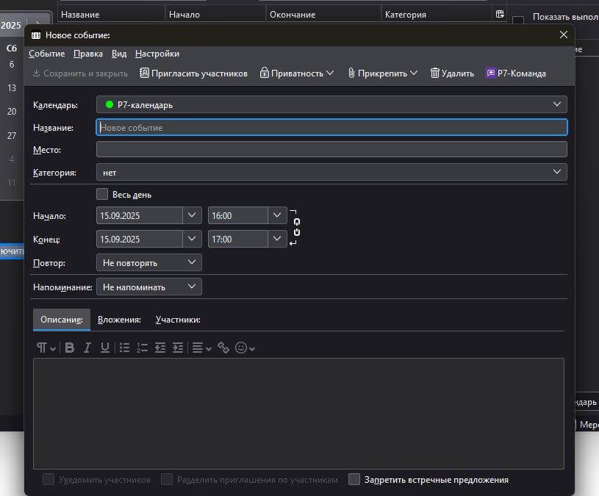The width and height of the screenshot is (599, 496).
Task: Toggle bold formatting in description toolbar
Action: tap(70, 348)
